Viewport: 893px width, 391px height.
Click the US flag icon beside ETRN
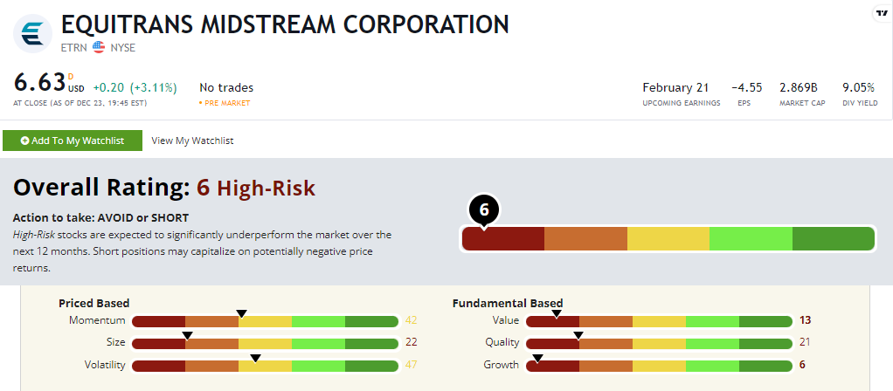tap(99, 48)
